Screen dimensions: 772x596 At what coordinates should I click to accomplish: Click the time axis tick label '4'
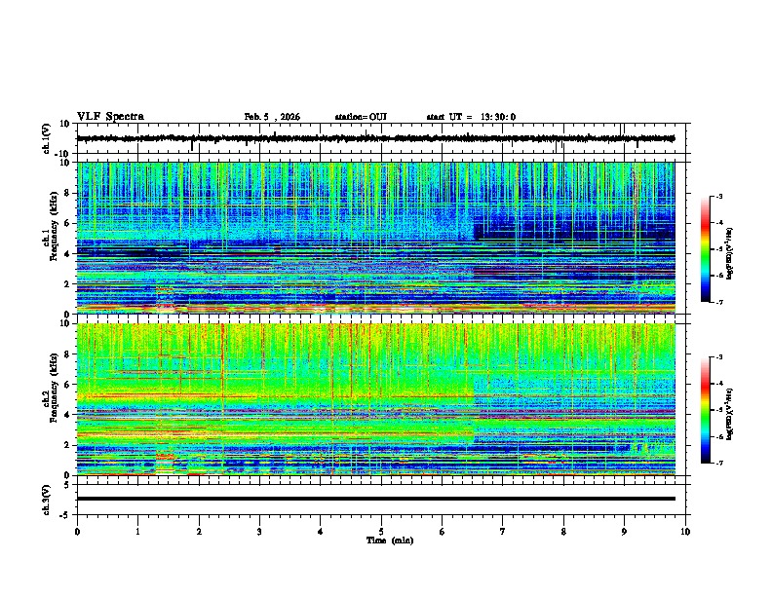pos(321,532)
